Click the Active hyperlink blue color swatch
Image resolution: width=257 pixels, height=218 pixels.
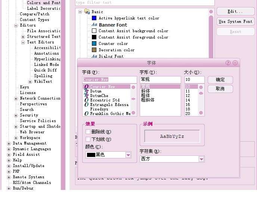click(94, 18)
